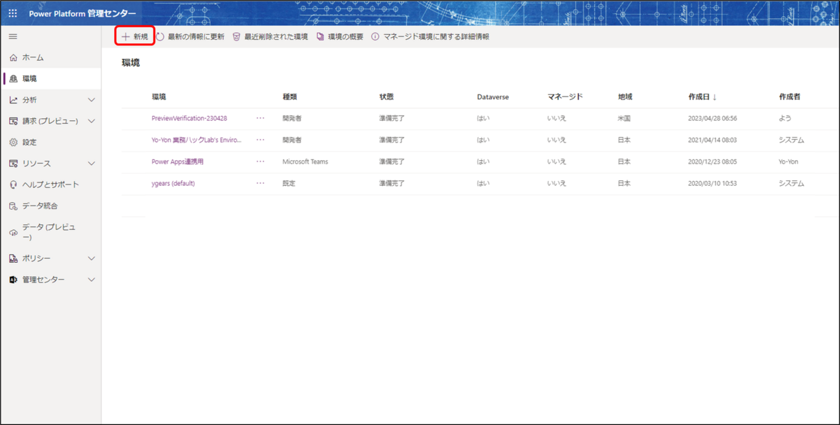The image size is (840, 425).
Task: Sort by the 作成者 column header
Action: tap(789, 96)
